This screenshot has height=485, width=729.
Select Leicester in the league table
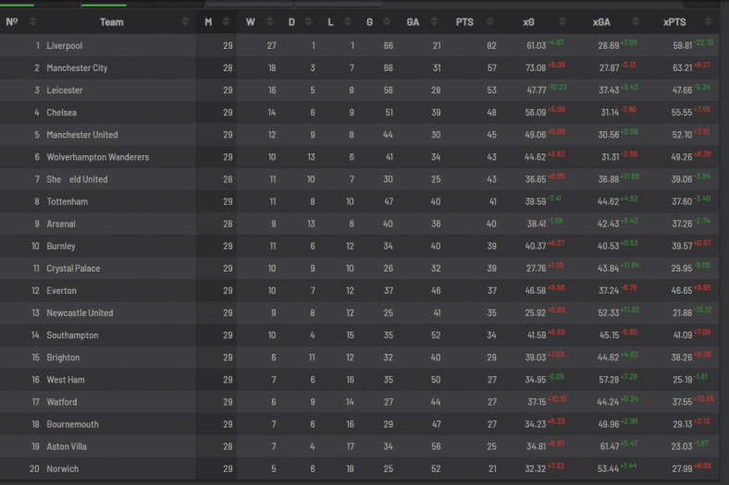(x=65, y=91)
